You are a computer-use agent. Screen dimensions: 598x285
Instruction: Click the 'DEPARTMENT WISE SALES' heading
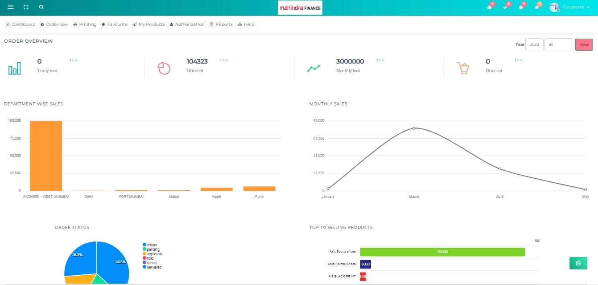[x=33, y=104]
